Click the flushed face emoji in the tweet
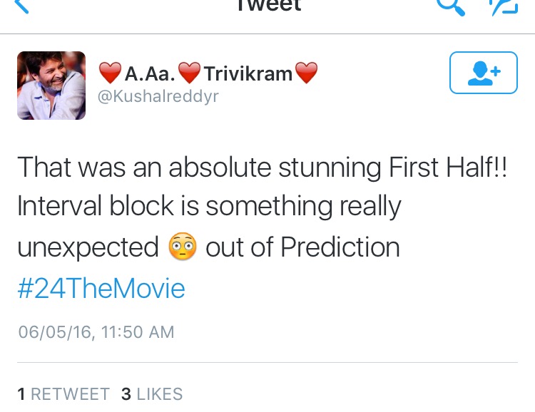 click(x=182, y=248)
